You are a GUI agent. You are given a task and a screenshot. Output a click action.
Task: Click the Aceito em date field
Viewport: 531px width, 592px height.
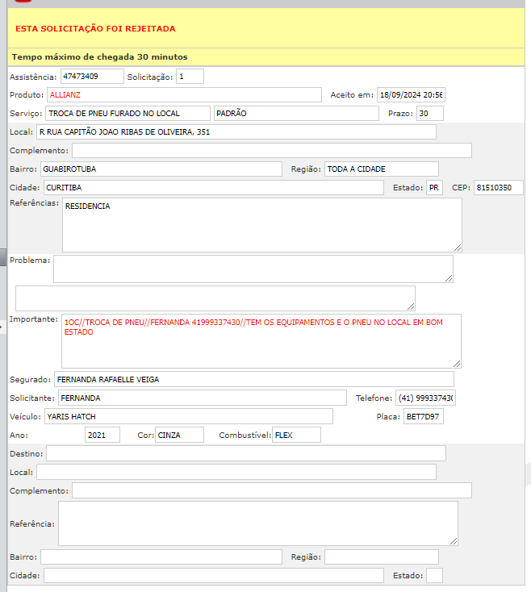point(411,95)
